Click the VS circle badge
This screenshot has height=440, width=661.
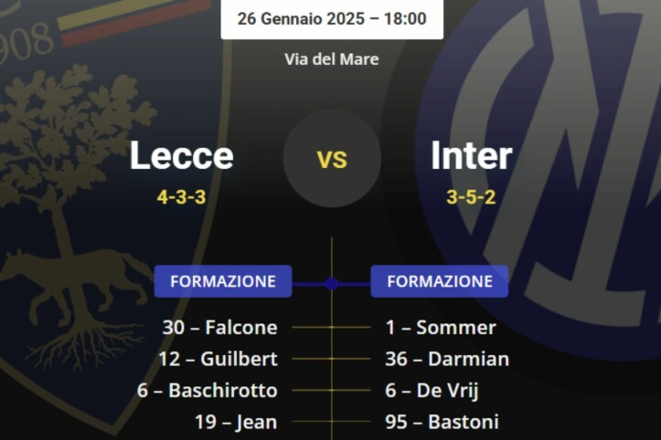click(332, 159)
